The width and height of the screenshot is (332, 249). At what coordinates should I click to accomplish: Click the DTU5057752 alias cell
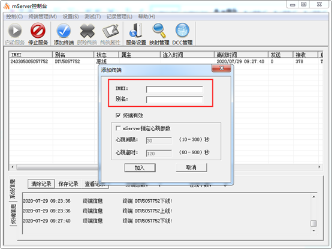tap(67, 61)
